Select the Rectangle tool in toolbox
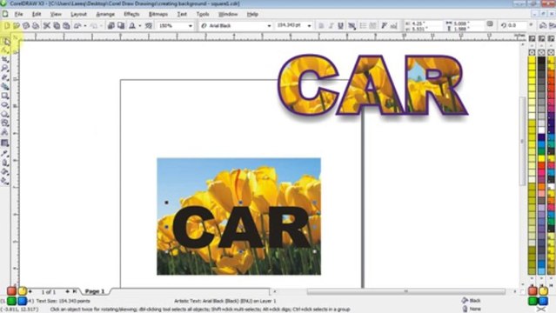 click(5, 96)
